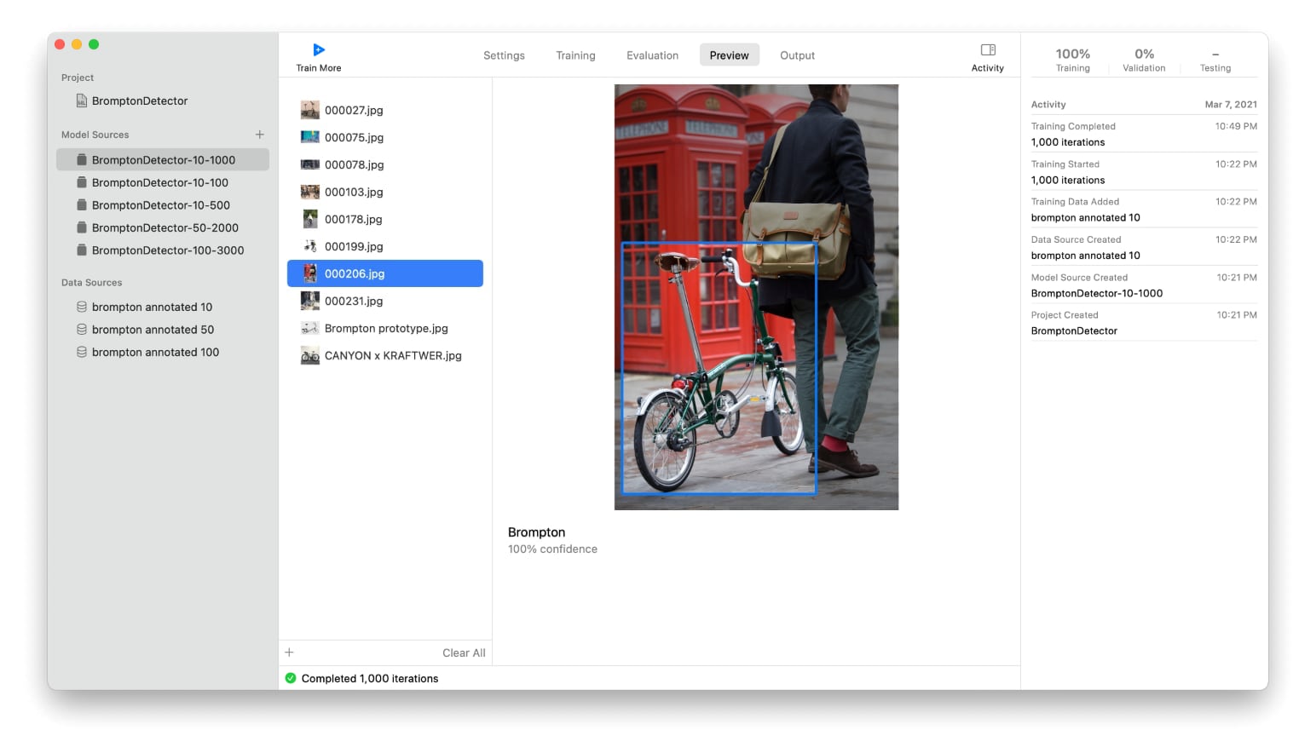Click the BromptonDetector project file icon
The image size is (1316, 753).
[82, 101]
